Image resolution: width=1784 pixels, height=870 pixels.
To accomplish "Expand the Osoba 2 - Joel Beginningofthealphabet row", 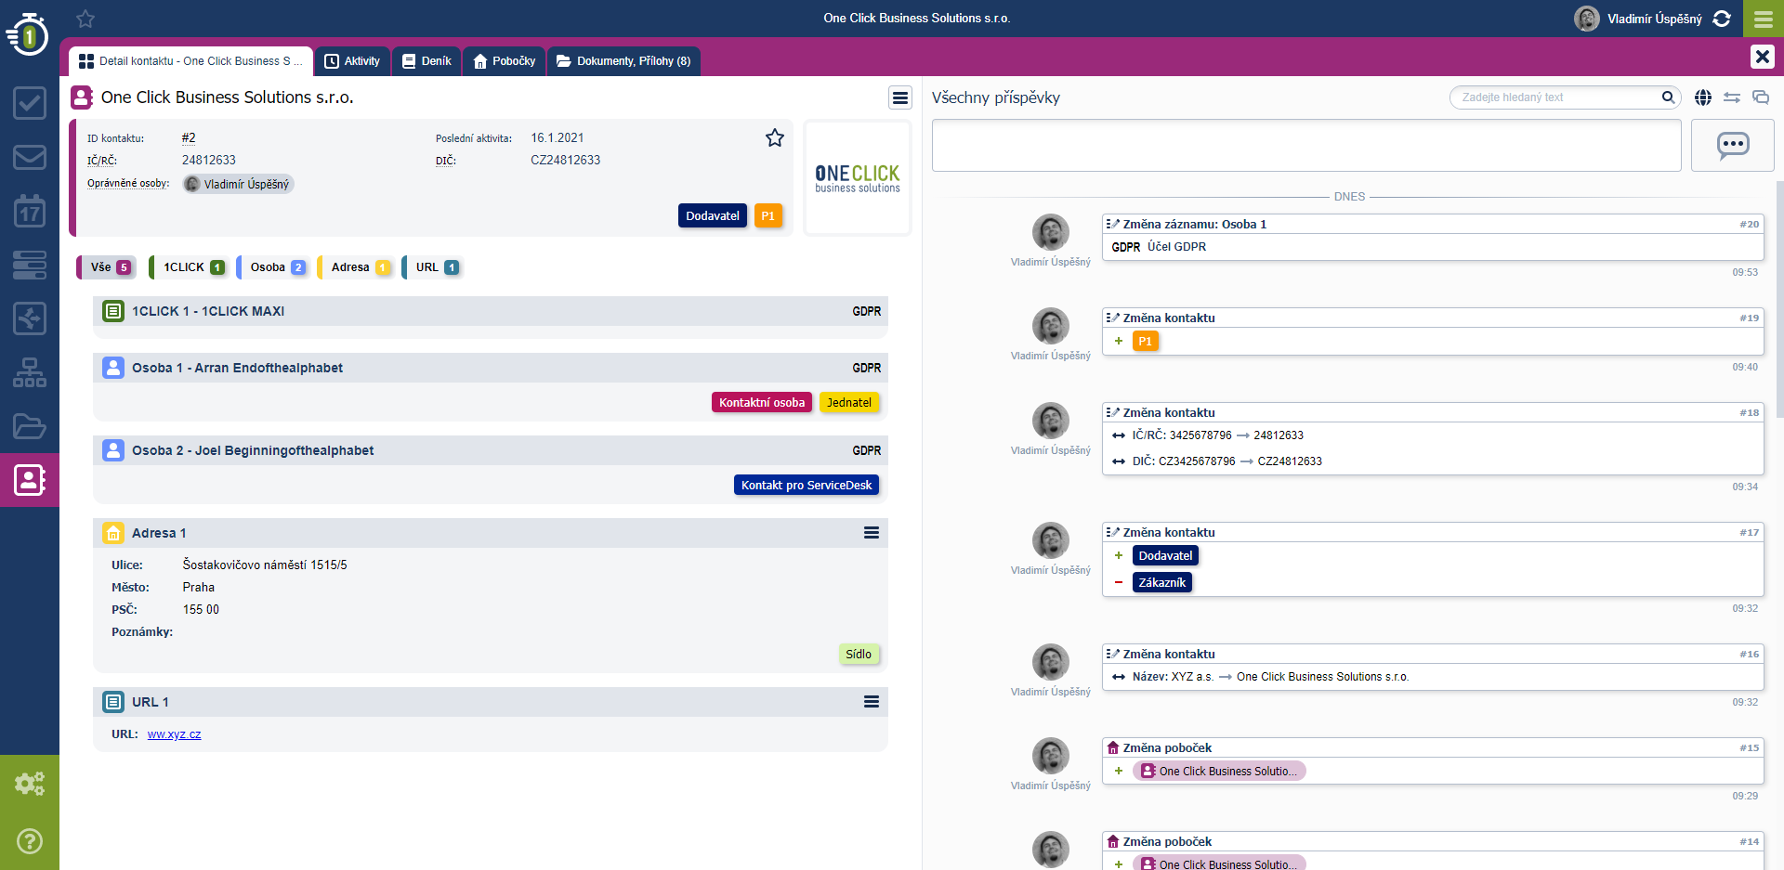I will (x=491, y=450).
